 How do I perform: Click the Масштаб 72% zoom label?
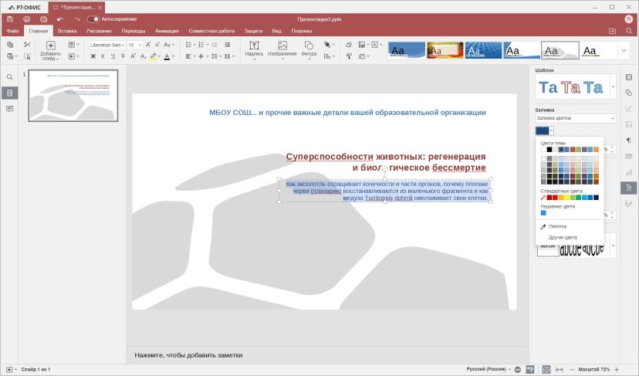click(x=593, y=369)
